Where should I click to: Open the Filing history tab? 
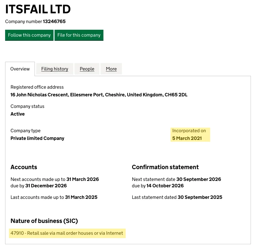point(55,69)
